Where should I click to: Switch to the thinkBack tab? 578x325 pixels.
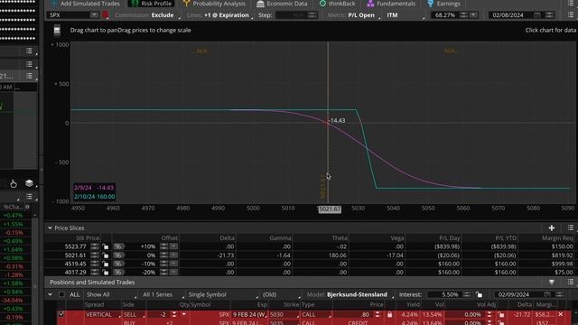[337, 4]
